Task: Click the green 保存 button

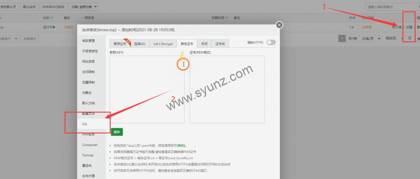Action: 117,132
